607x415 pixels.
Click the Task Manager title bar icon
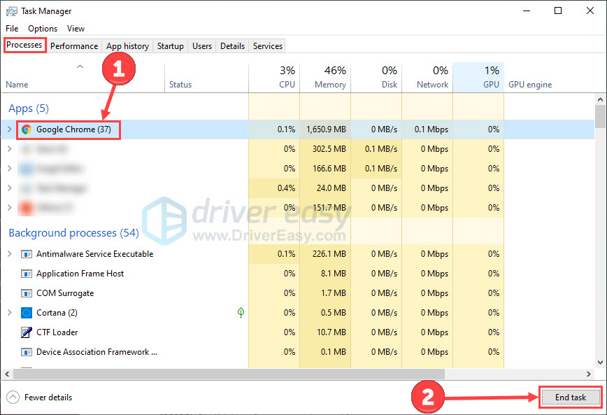[10, 10]
